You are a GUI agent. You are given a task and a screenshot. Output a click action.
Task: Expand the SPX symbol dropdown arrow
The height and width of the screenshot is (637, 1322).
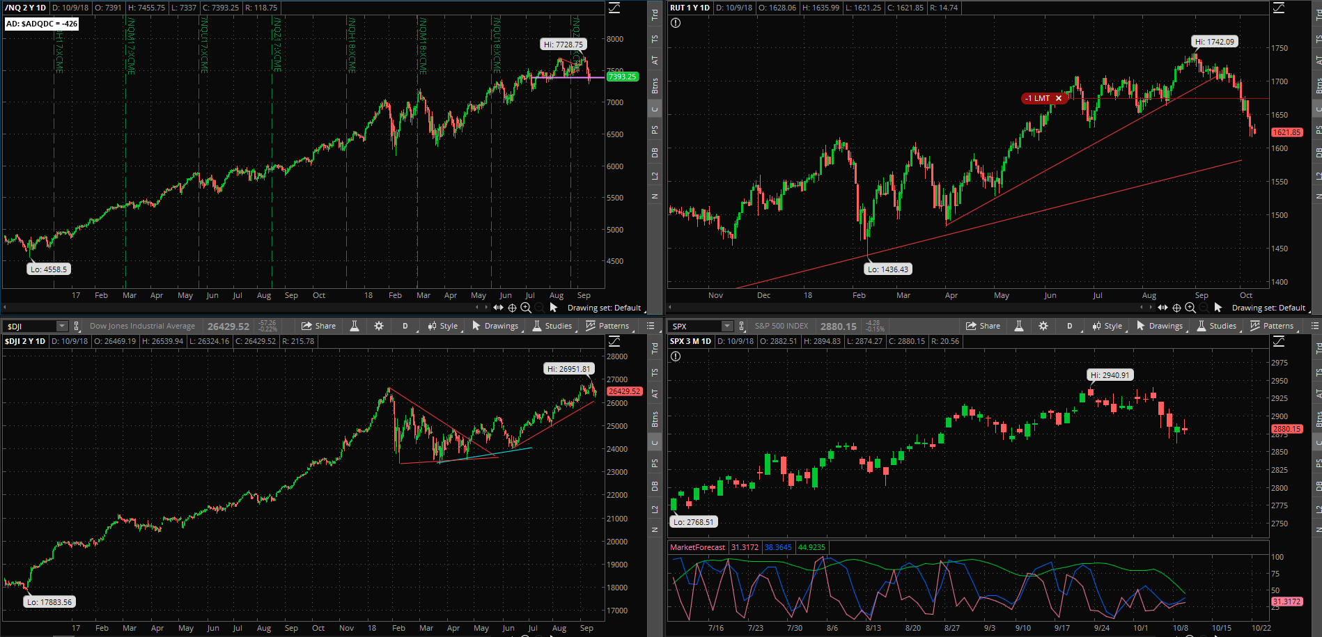(x=727, y=326)
